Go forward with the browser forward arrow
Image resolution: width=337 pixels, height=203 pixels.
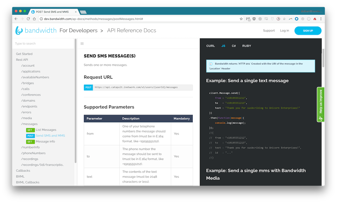pos(22,19)
